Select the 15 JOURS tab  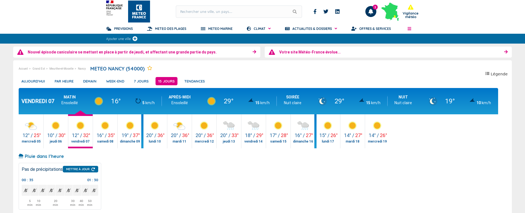[x=166, y=81]
